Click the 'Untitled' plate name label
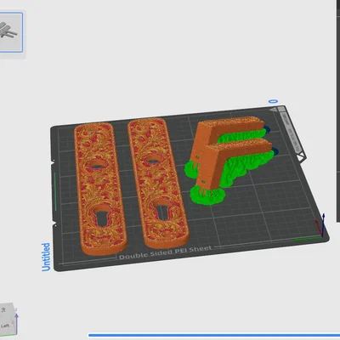The image size is (340, 340). tap(46, 257)
